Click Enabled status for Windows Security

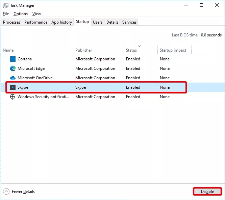coord(133,97)
